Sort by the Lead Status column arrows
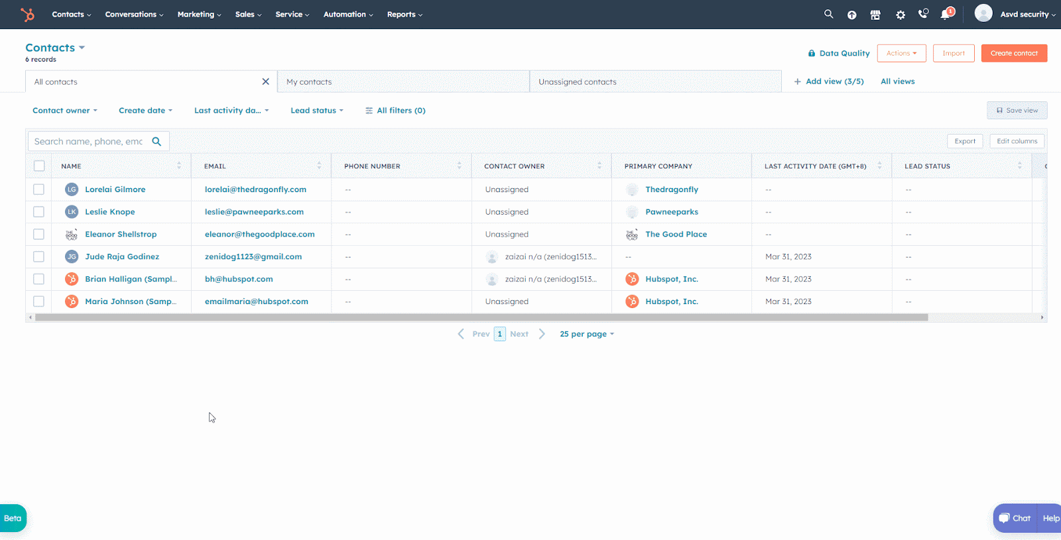 (1020, 166)
